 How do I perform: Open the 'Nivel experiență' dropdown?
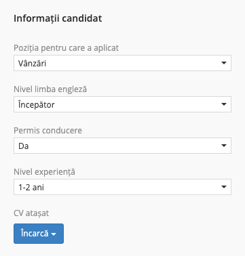122,187
